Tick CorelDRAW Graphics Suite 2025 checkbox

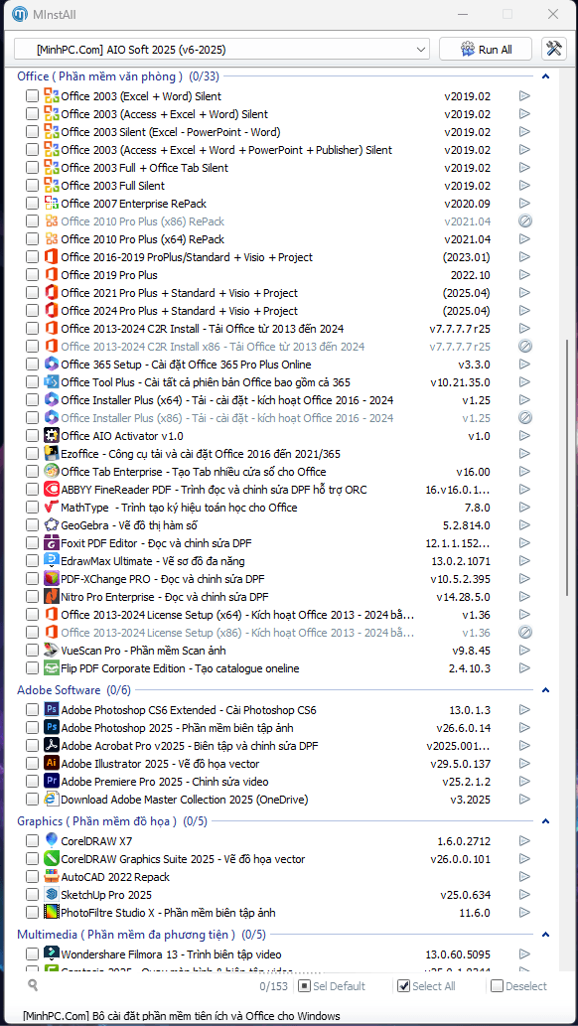[x=32, y=859]
